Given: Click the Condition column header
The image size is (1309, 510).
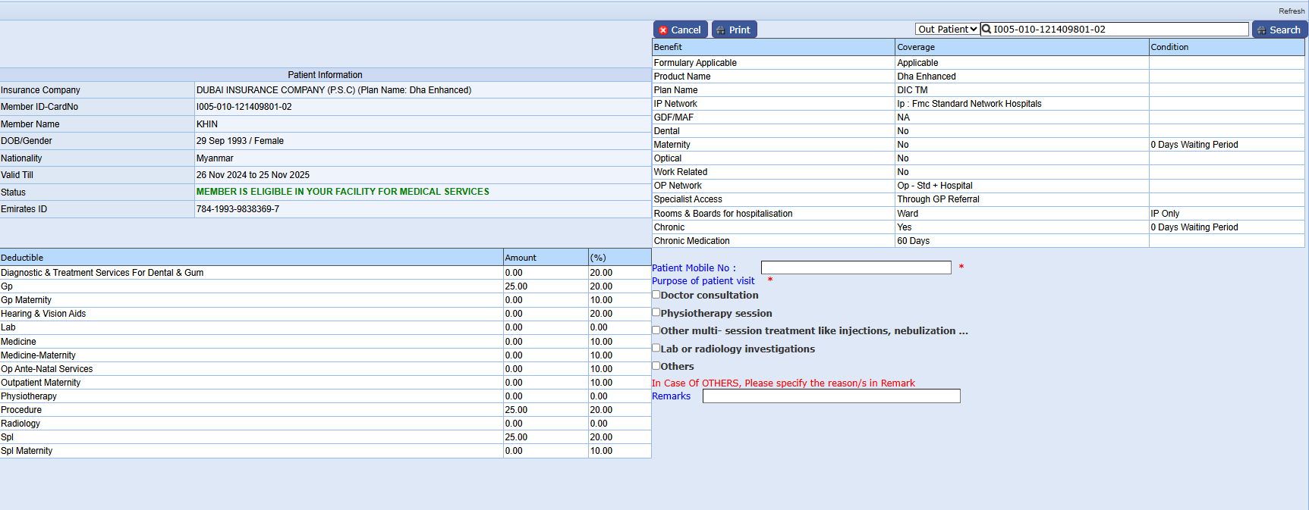Looking at the screenshot, I should [1169, 47].
